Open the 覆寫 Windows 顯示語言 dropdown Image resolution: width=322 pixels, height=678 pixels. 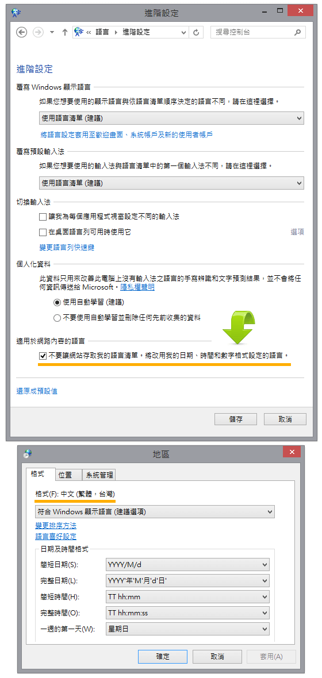pyautogui.click(x=171, y=118)
